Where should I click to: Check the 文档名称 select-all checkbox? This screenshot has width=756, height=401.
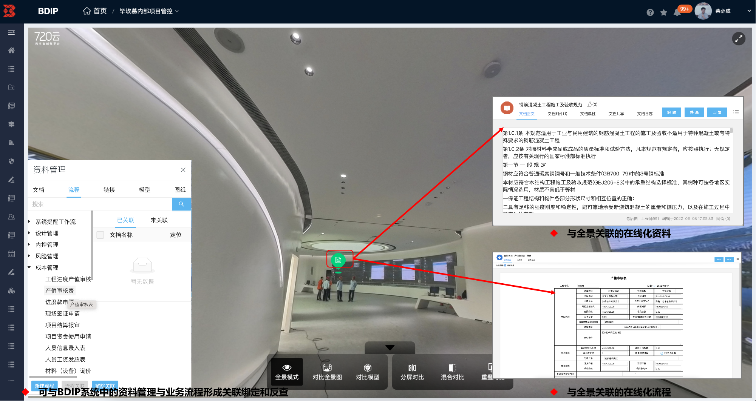pyautogui.click(x=100, y=235)
